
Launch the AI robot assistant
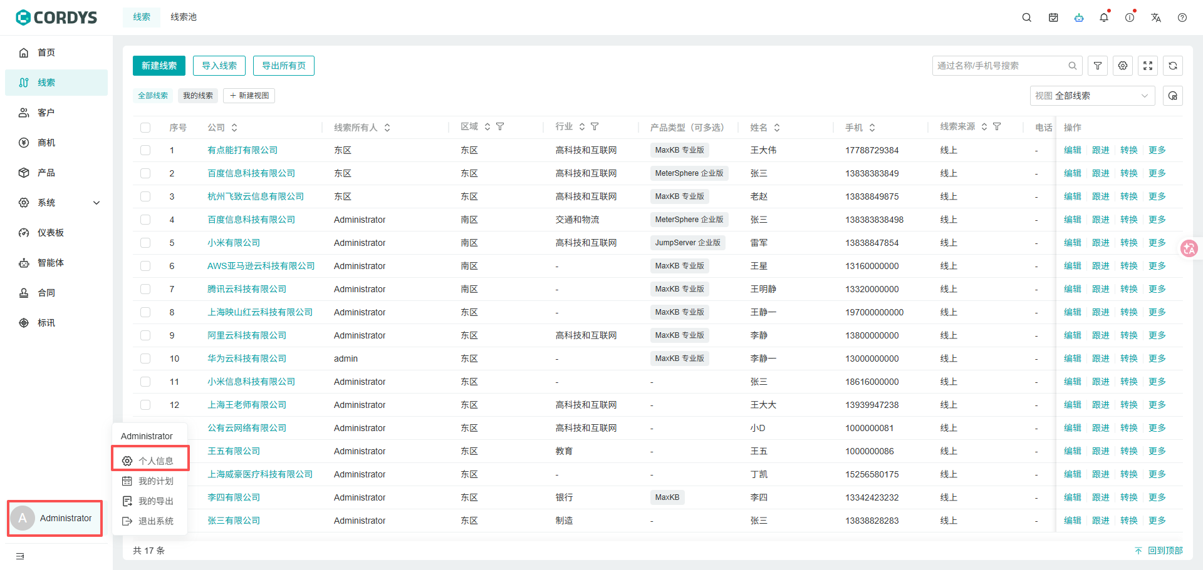(1079, 18)
